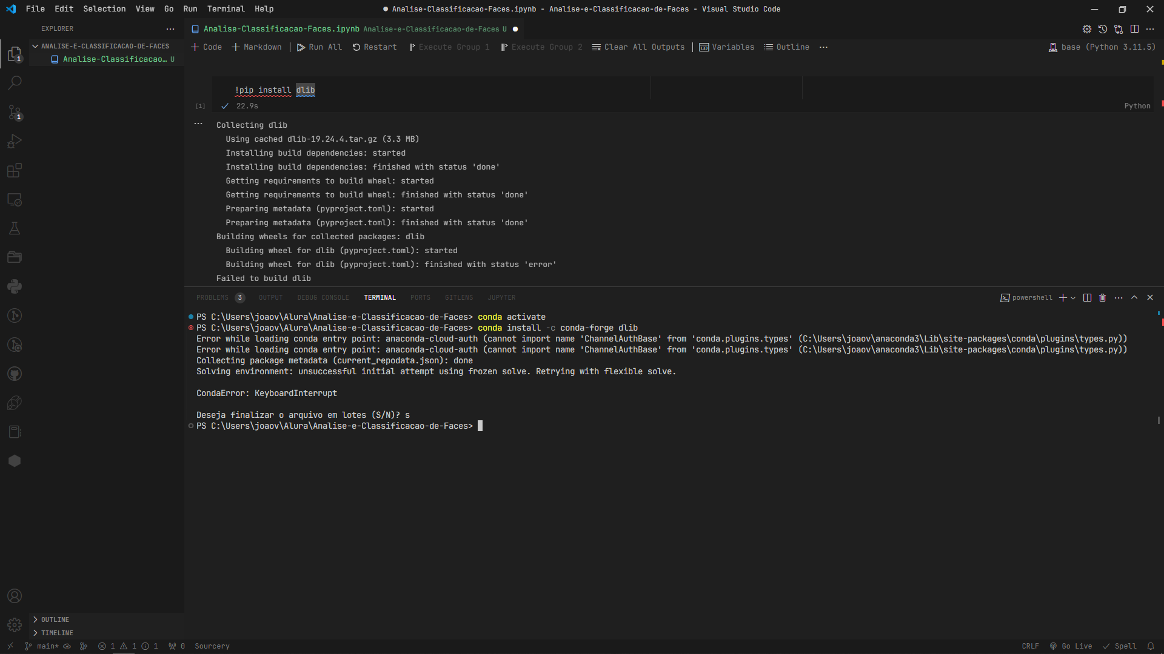Screen dimensions: 1164x654
Task: Click the SITLENS tab in terminal panel
Action: tap(458, 297)
